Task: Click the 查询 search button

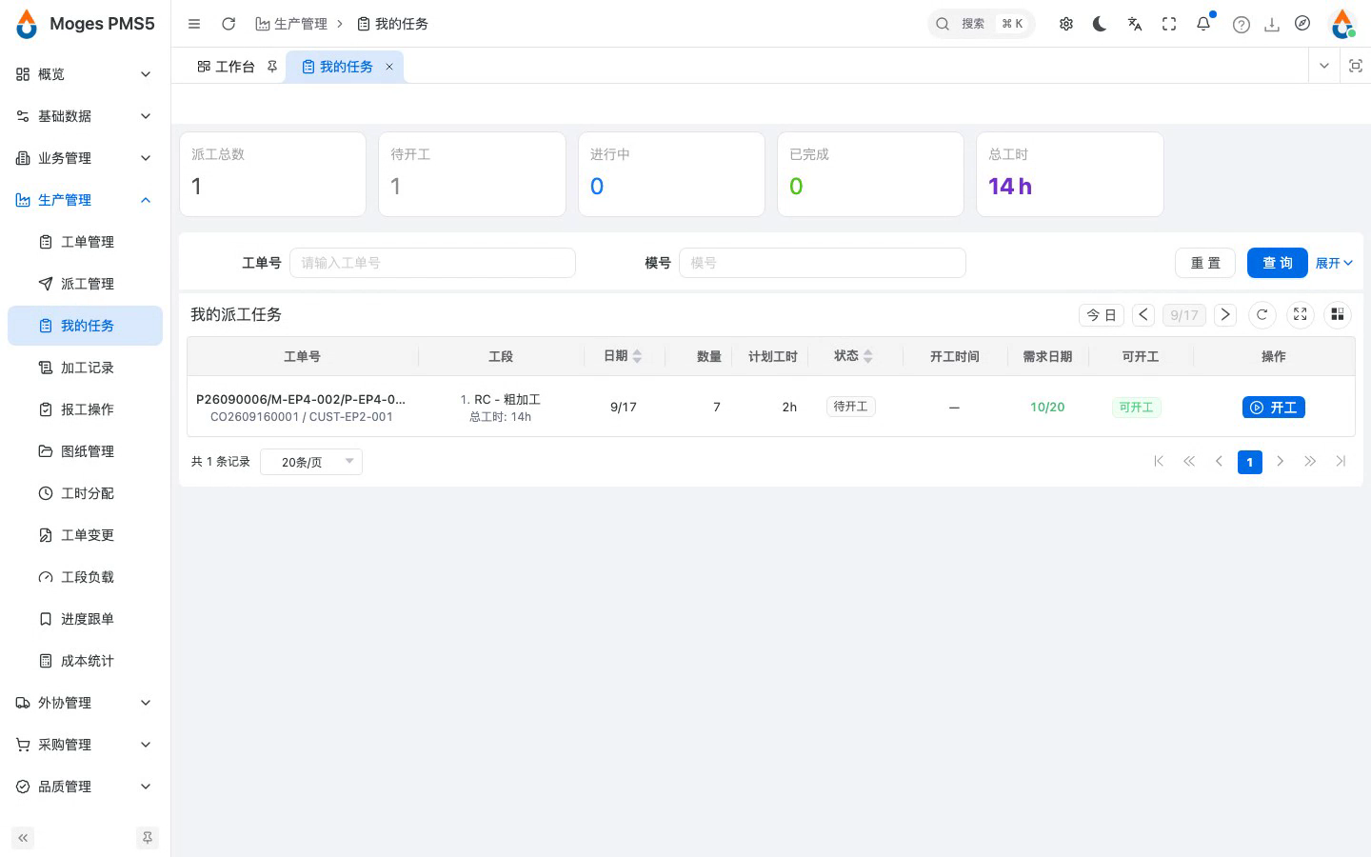Action: 1277,263
